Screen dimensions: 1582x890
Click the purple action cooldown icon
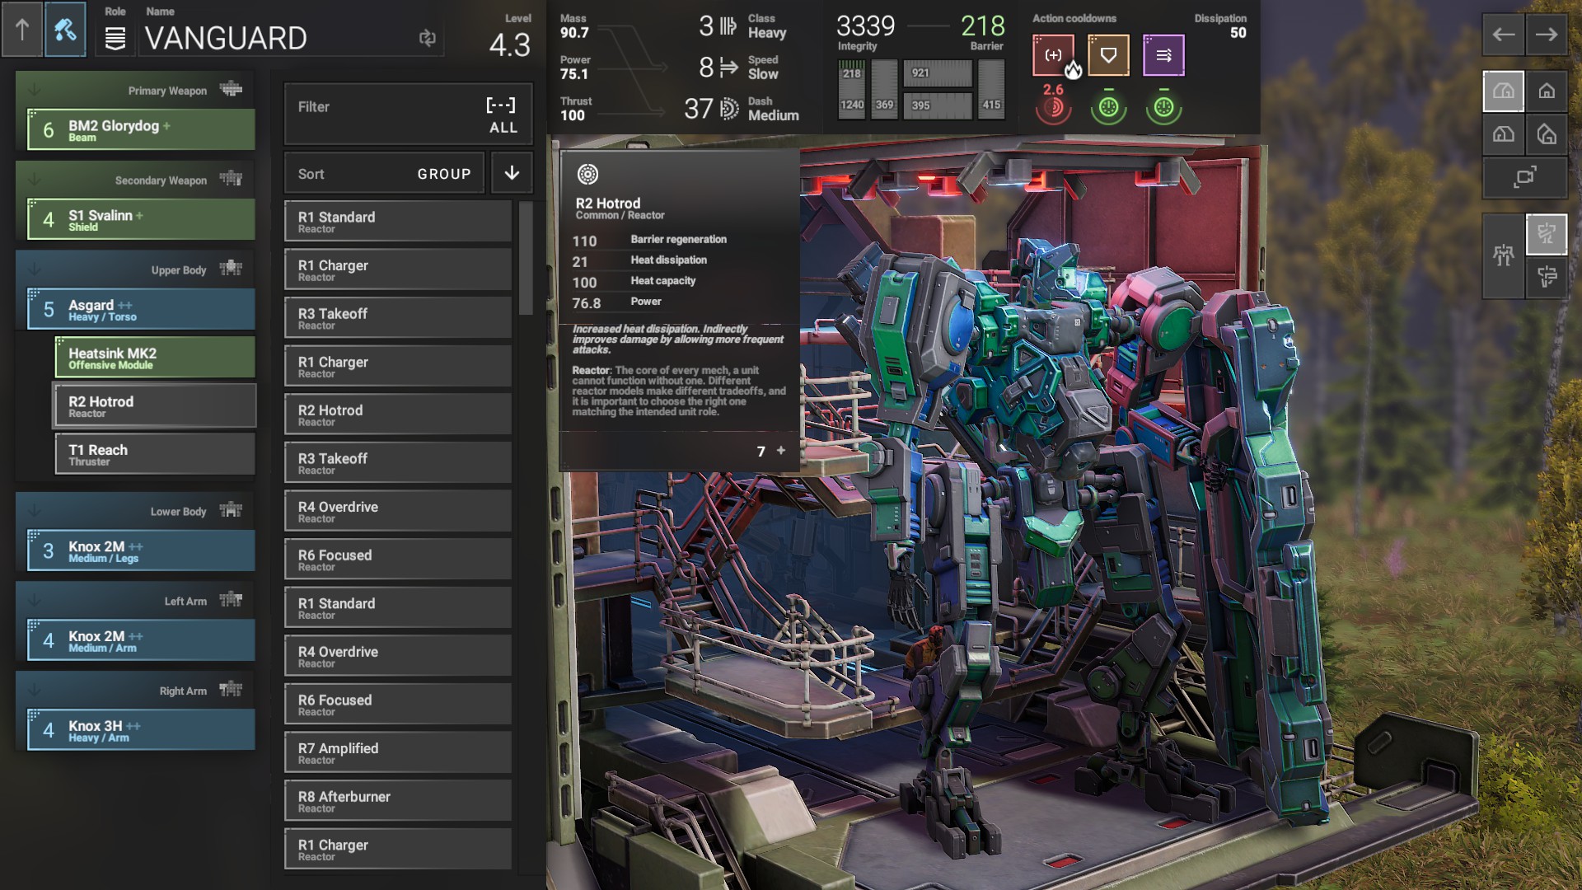click(1163, 55)
